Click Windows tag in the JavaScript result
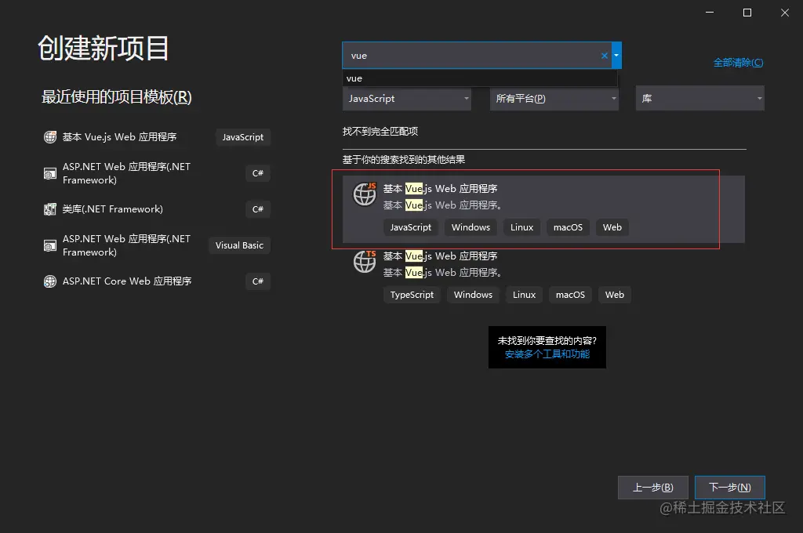 471,227
